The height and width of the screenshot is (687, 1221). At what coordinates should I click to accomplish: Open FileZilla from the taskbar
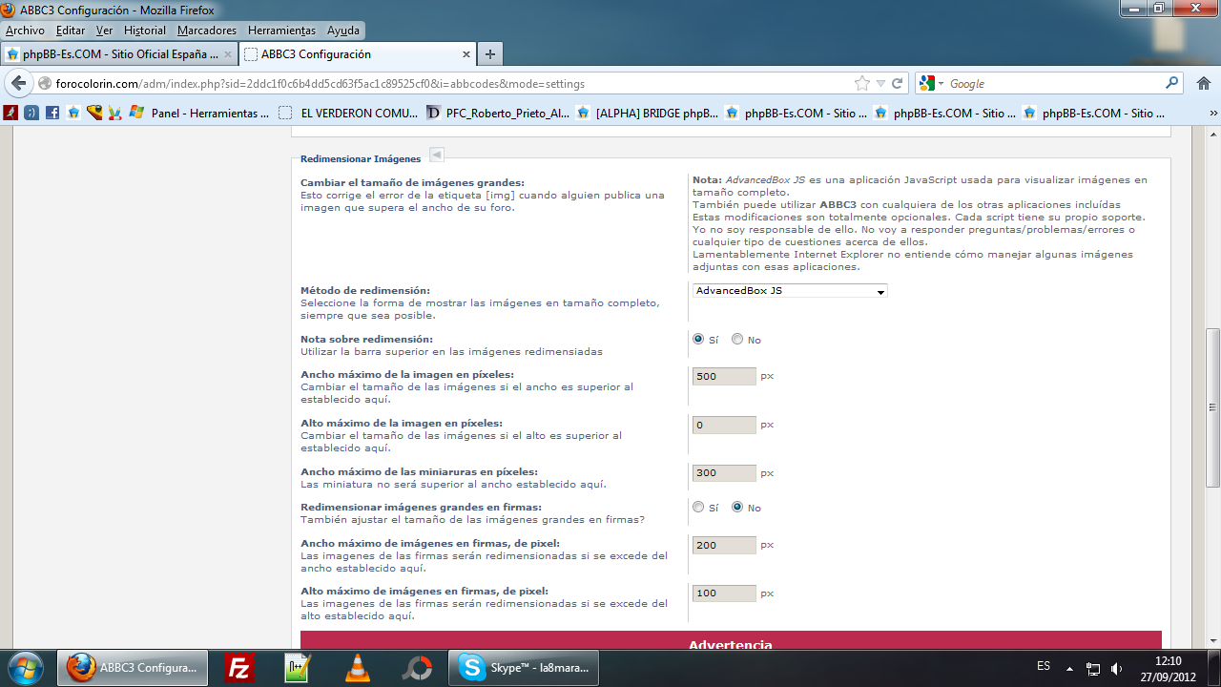239,668
